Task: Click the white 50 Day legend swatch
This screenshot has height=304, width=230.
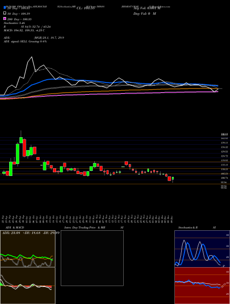Action: (x=5, y=13)
